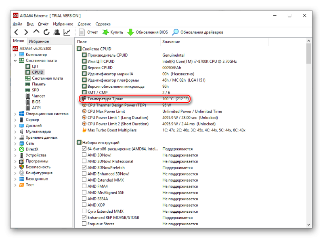Open the Файл menu
This screenshot has width=323, height=239.
(x=17, y=24)
